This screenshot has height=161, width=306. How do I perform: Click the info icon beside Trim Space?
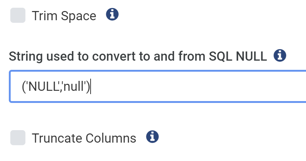[112, 14]
